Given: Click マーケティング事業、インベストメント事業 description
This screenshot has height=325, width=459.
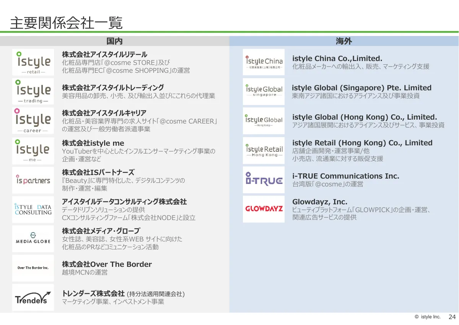Looking at the screenshot, I should pyautogui.click(x=113, y=302).
